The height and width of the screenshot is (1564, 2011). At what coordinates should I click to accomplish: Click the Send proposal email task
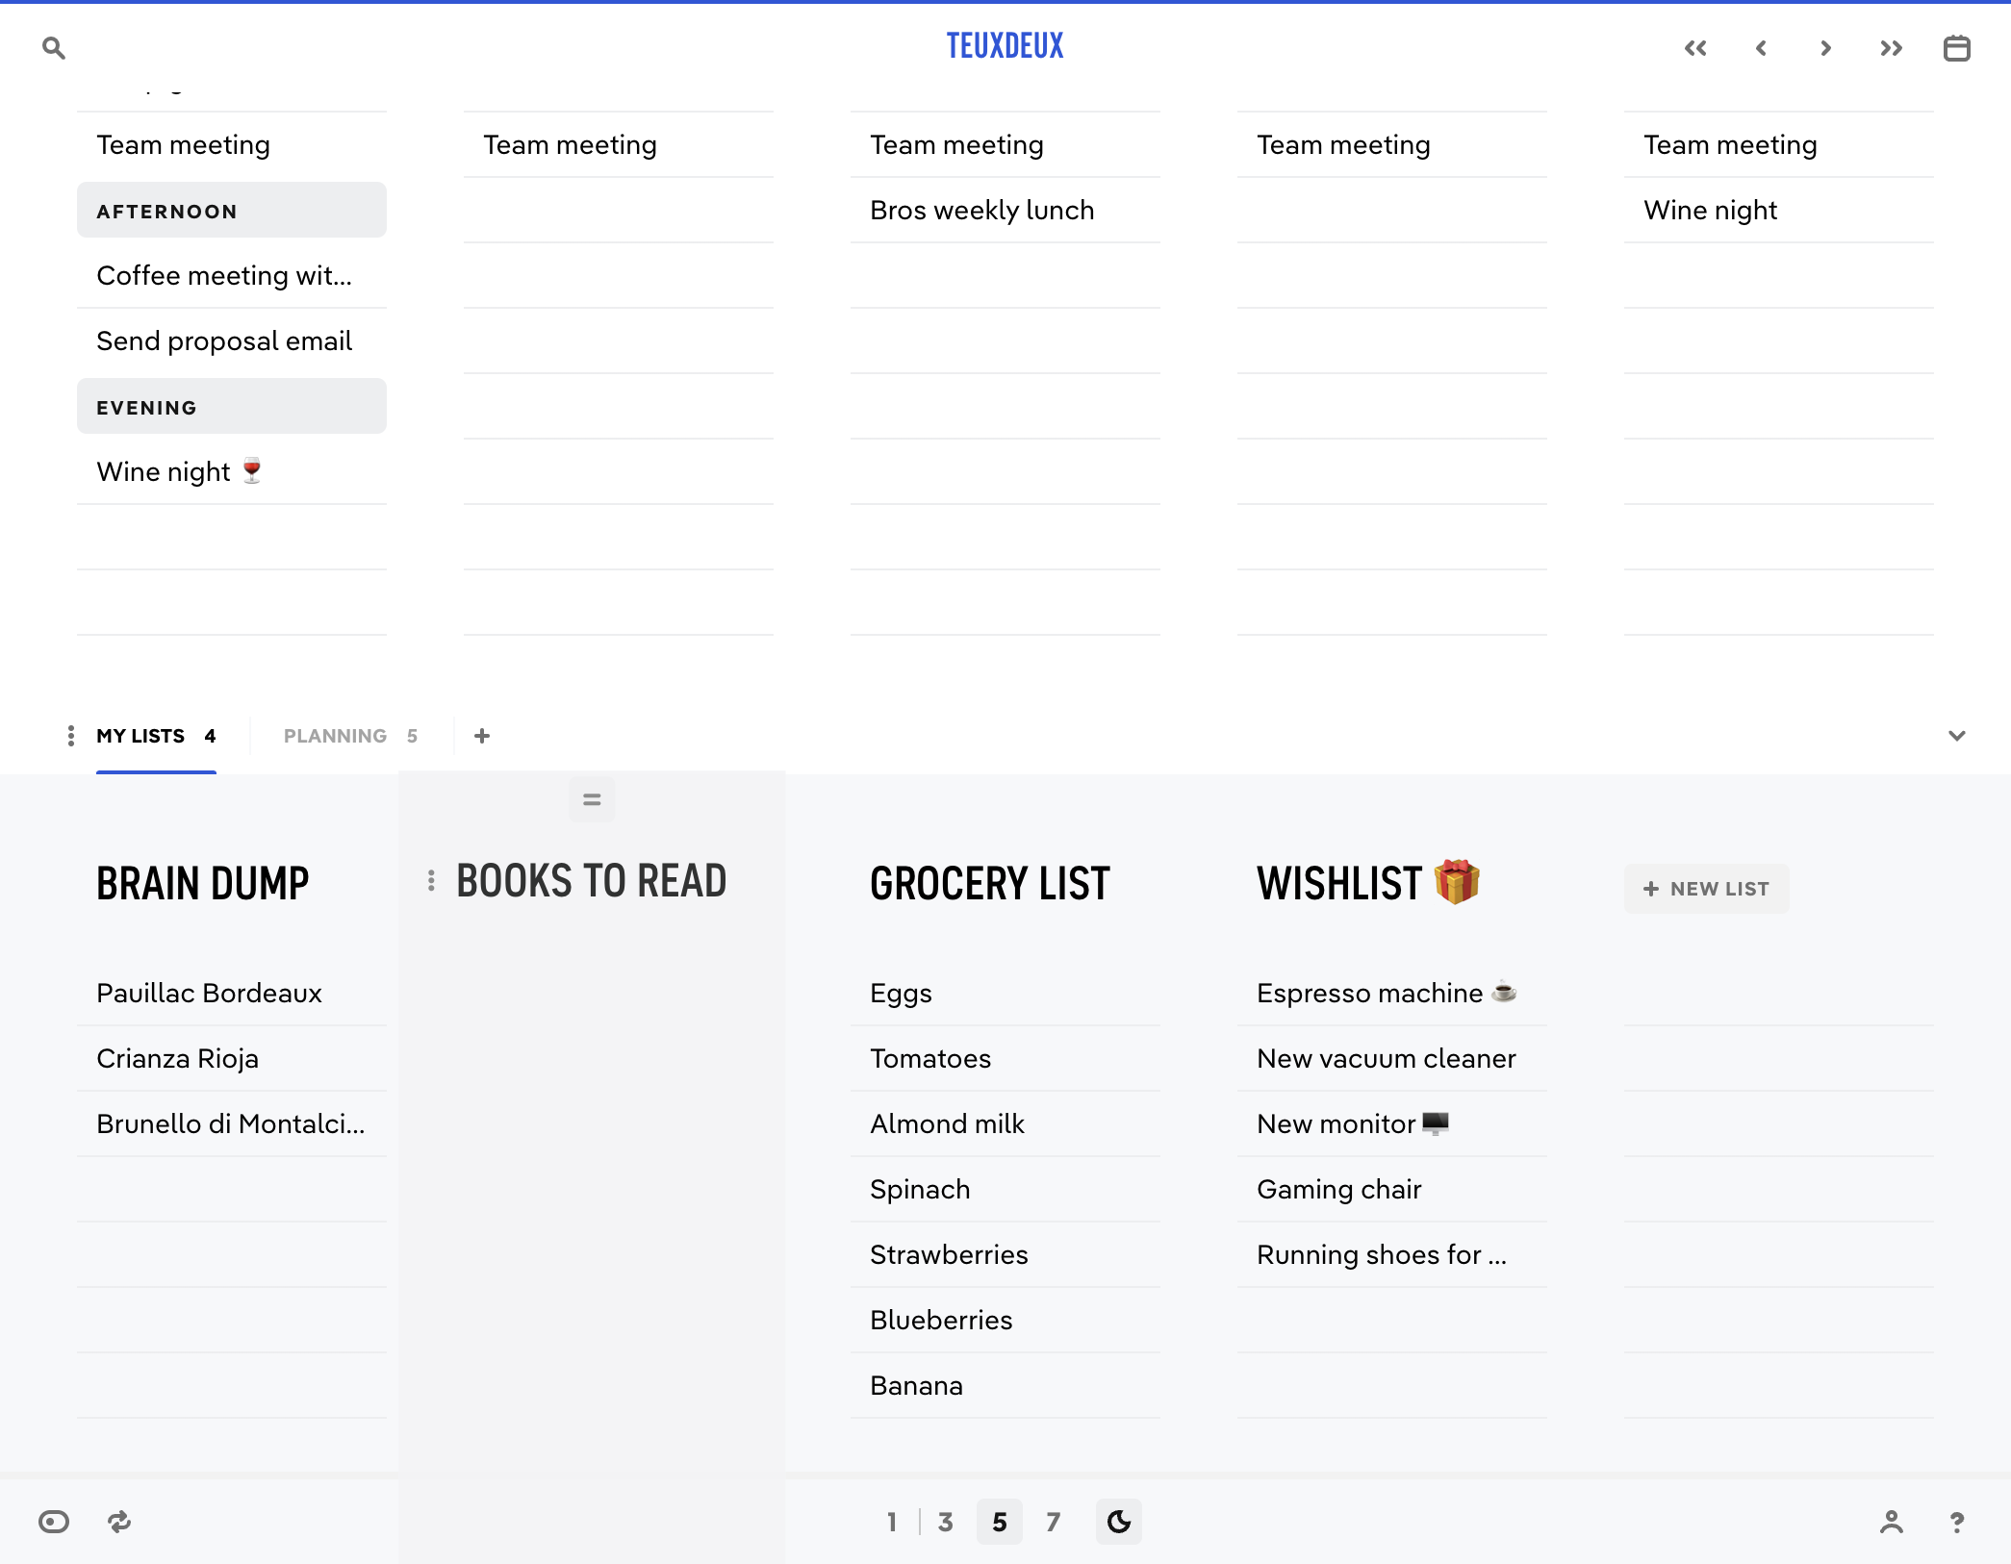[232, 341]
